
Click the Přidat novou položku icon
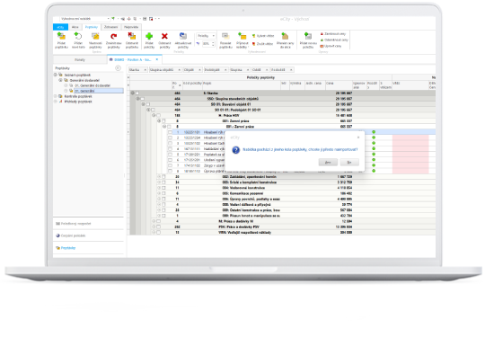pyautogui.click(x=308, y=37)
